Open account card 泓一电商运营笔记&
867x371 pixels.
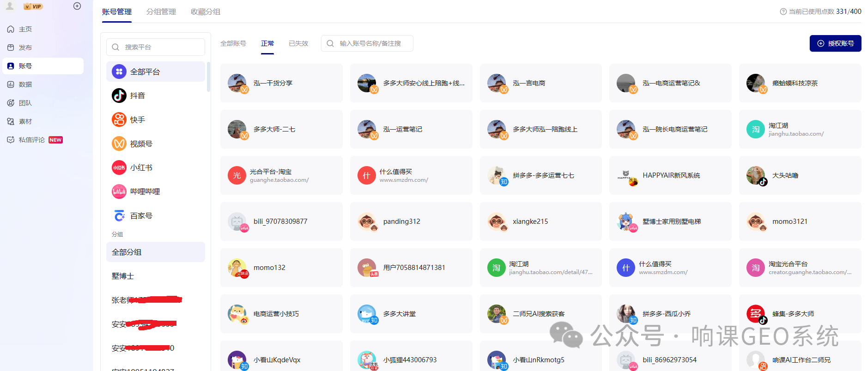pyautogui.click(x=670, y=83)
